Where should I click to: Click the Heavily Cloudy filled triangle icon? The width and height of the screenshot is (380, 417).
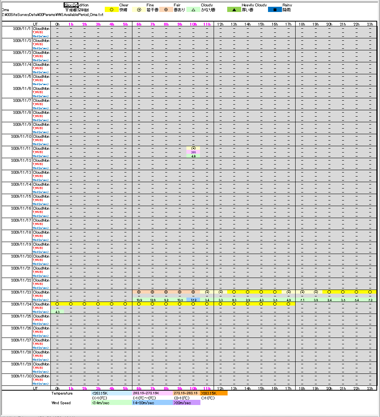click(x=234, y=9)
